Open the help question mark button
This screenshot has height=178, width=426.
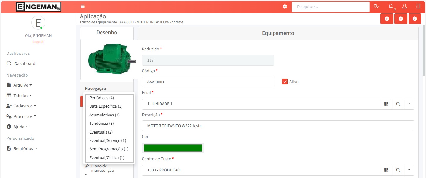pyautogui.click(x=415, y=19)
